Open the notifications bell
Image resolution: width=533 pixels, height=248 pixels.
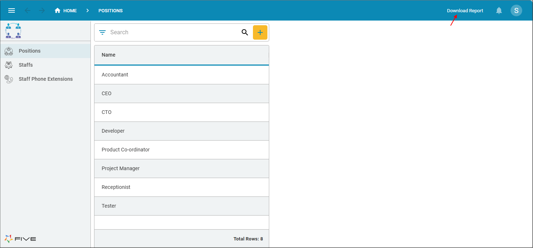tap(499, 10)
